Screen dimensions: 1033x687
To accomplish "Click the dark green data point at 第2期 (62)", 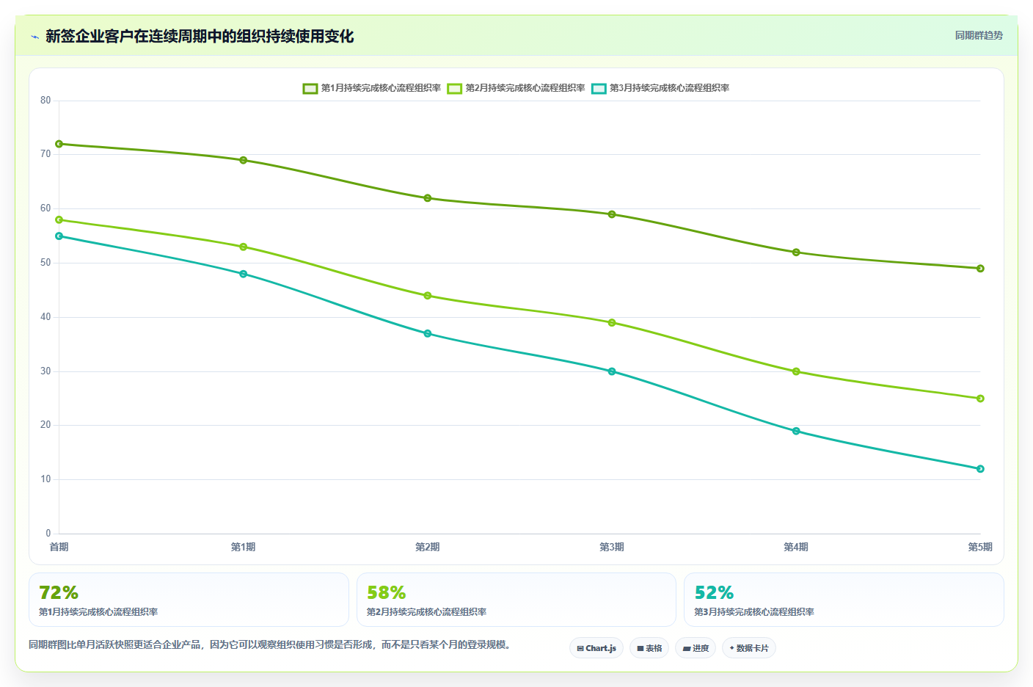I will pos(428,198).
